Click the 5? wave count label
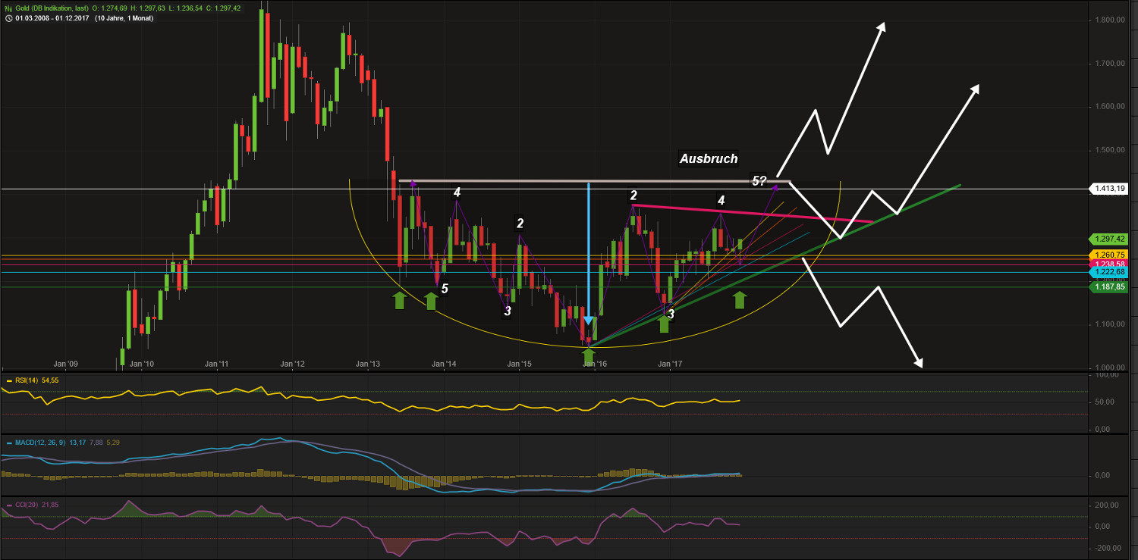Image resolution: width=1138 pixels, height=560 pixels. click(759, 180)
